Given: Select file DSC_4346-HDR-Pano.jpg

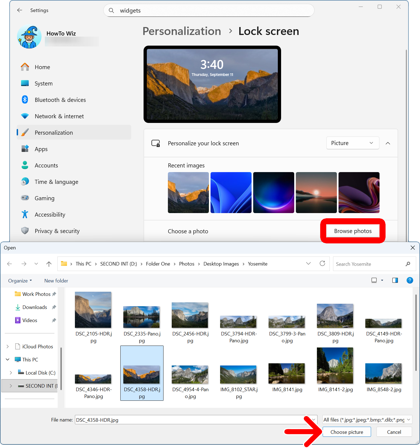Looking at the screenshot, I should [x=93, y=373].
